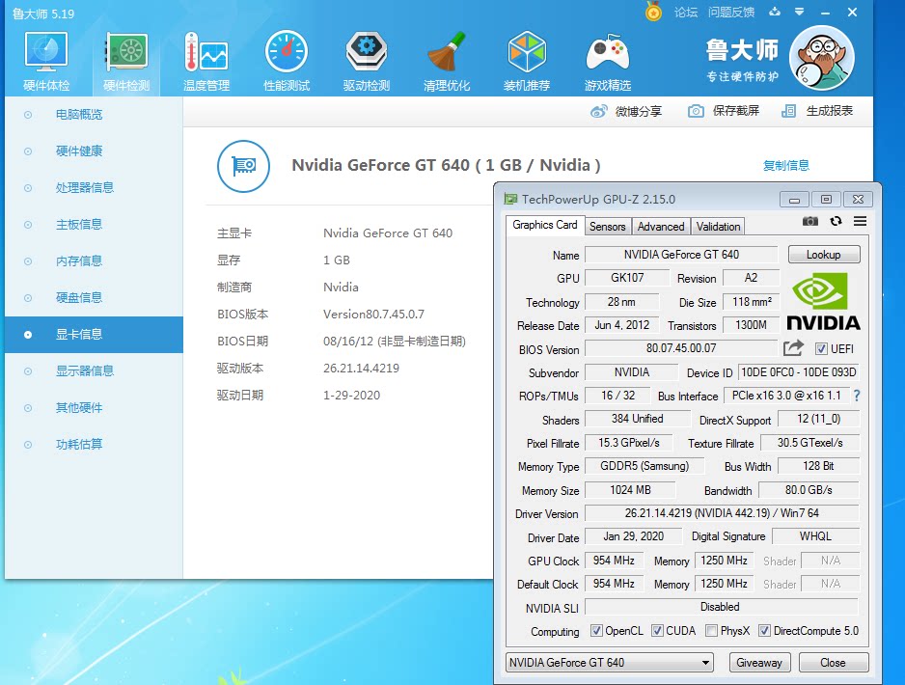Click the 复制信息 copy info link
This screenshot has height=685, width=905.
pos(786,166)
